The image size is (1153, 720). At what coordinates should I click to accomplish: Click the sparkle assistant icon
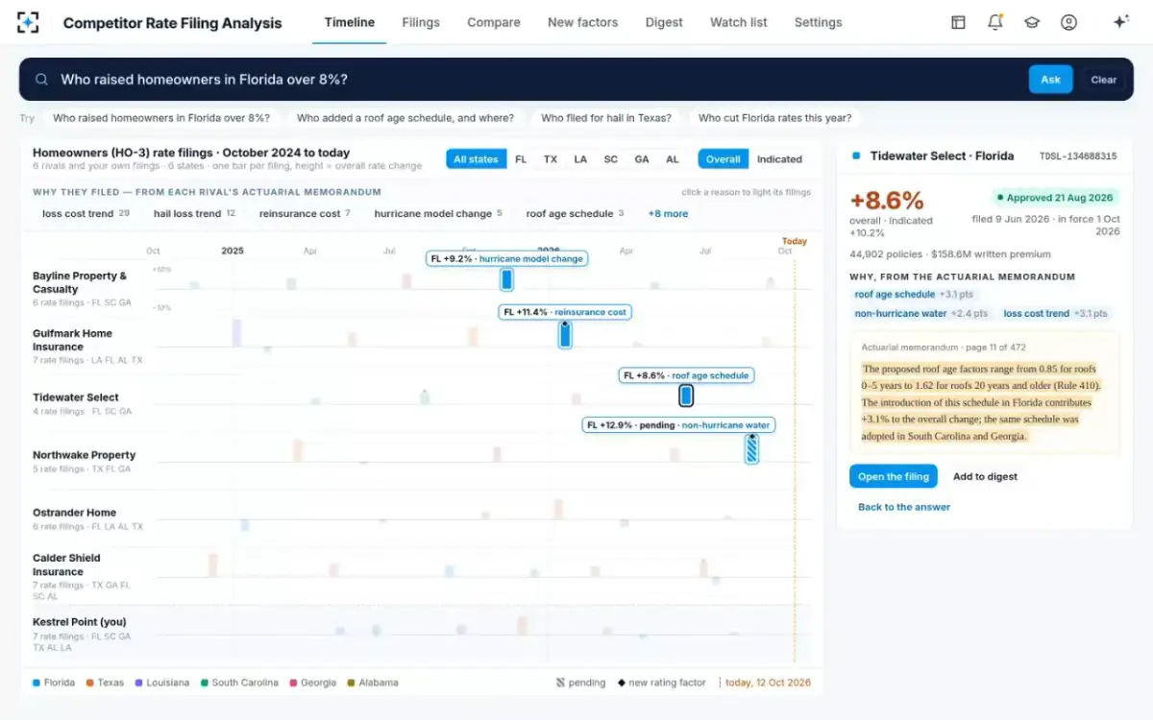[x=1120, y=22]
